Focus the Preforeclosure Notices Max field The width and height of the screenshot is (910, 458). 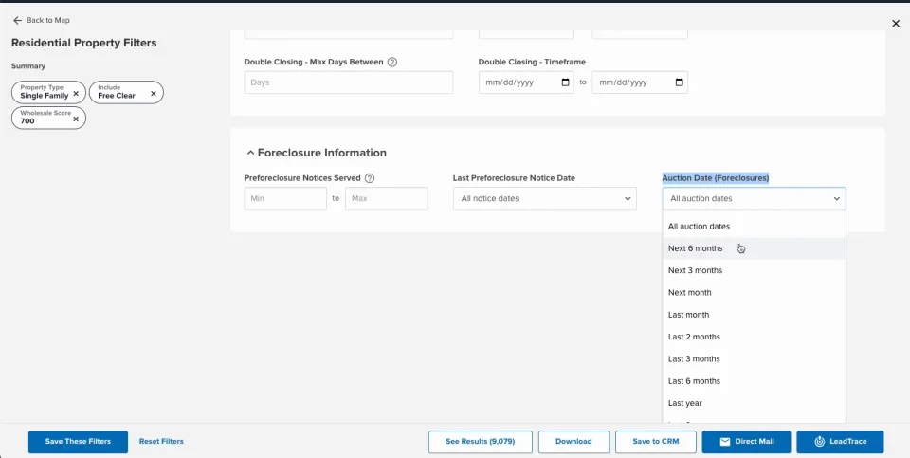[387, 198]
